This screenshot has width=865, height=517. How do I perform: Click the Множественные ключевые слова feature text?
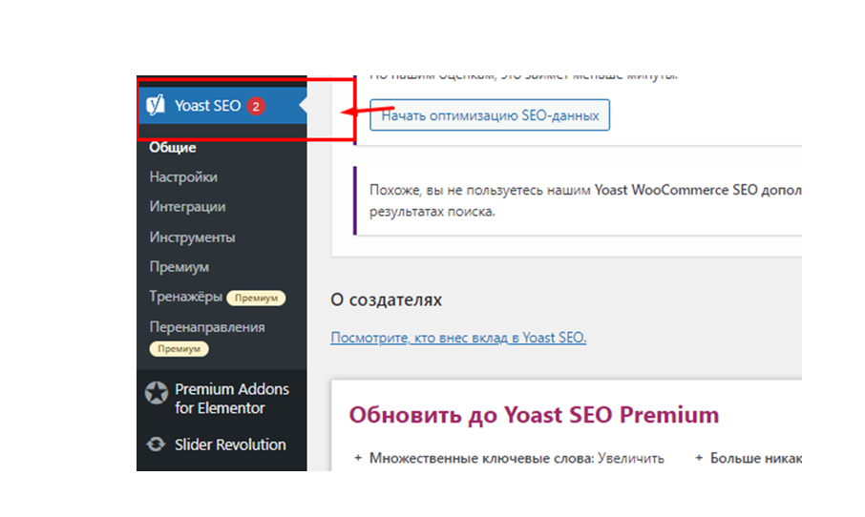click(x=517, y=458)
